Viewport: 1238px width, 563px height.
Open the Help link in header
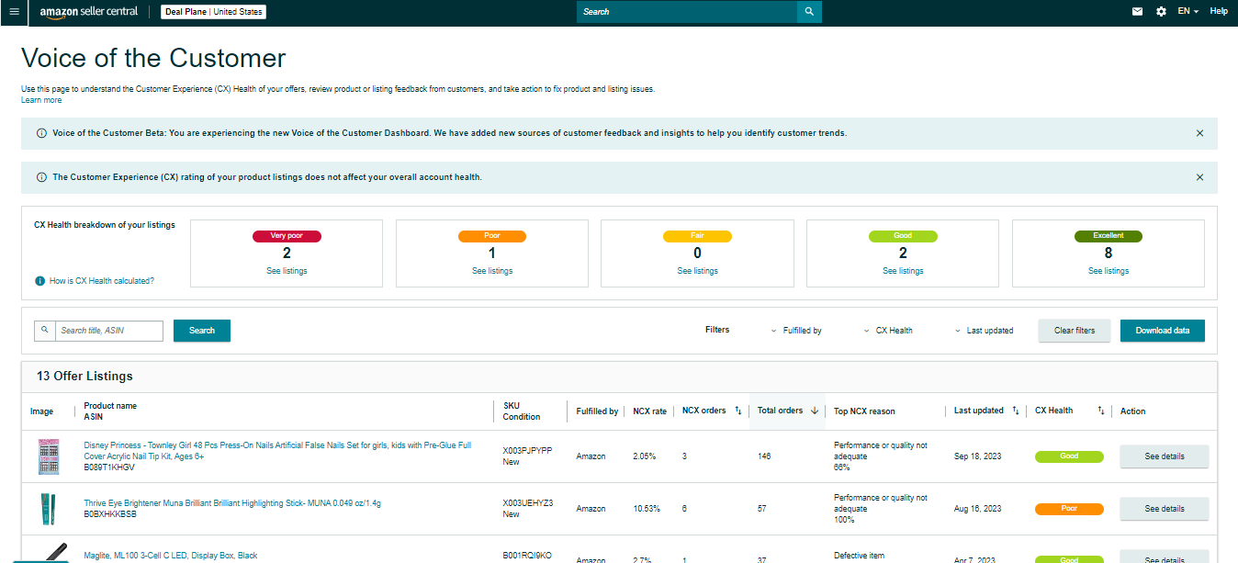pos(1219,12)
